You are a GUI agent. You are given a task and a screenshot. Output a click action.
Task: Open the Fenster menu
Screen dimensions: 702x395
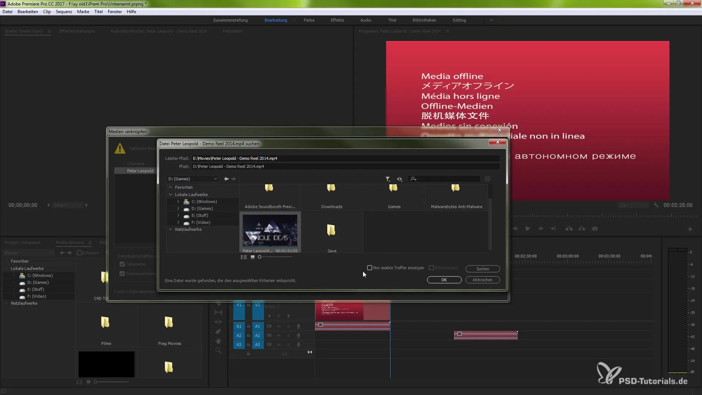tap(115, 12)
